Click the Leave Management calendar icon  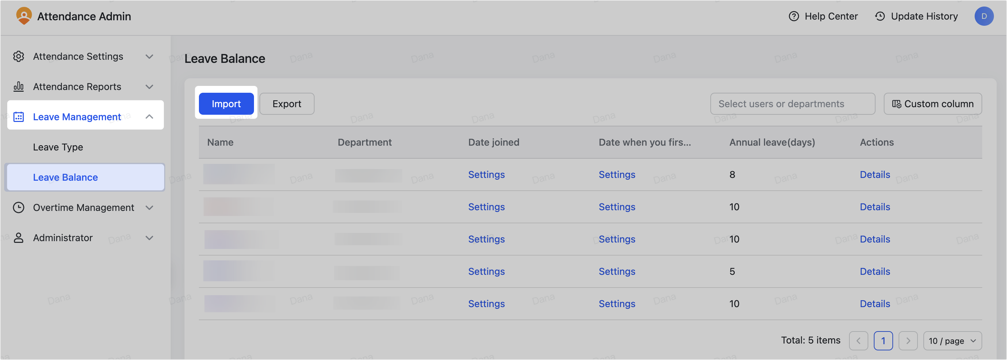tap(18, 117)
